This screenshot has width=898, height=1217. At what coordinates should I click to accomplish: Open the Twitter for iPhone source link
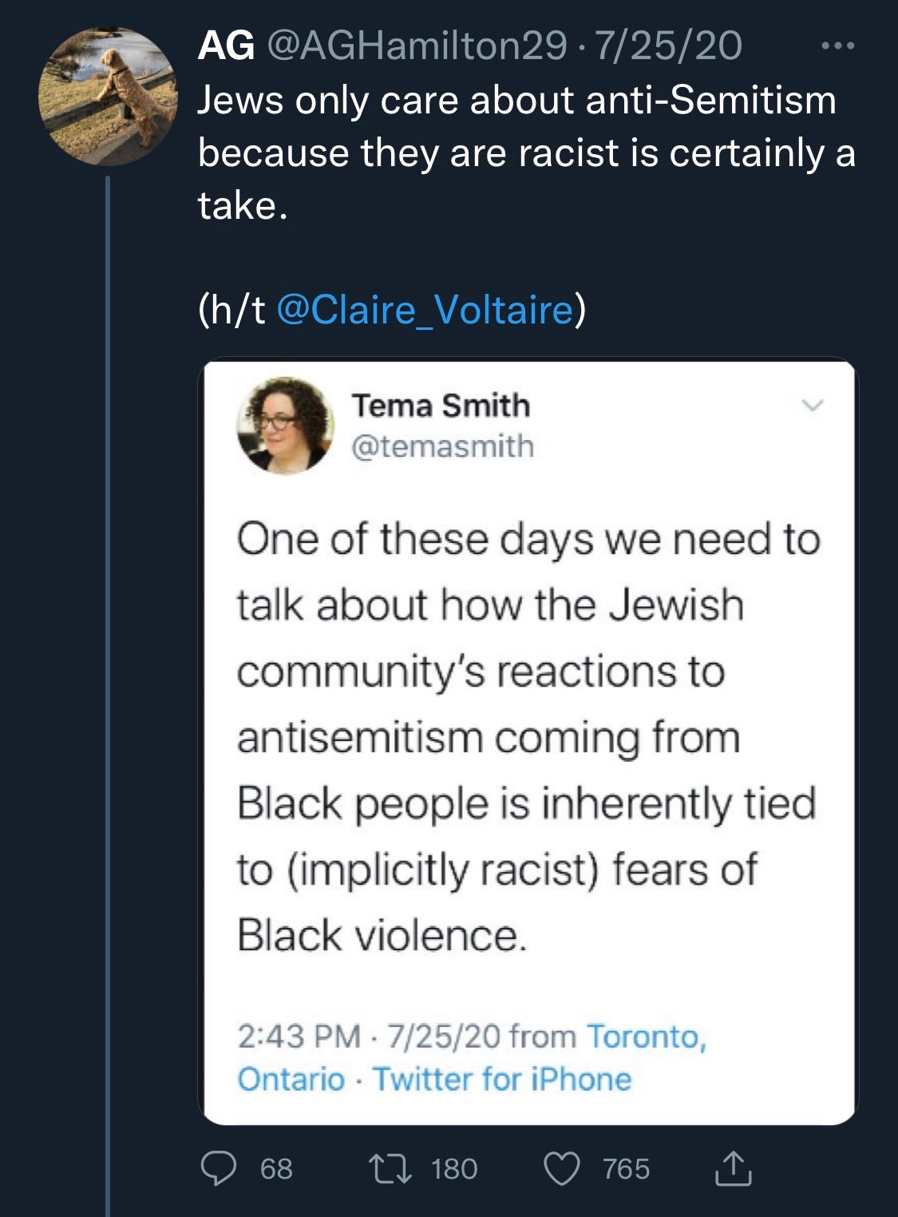pyautogui.click(x=502, y=1079)
